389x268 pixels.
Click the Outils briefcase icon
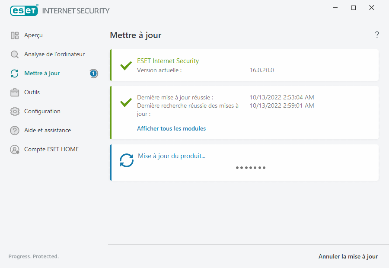(x=15, y=93)
